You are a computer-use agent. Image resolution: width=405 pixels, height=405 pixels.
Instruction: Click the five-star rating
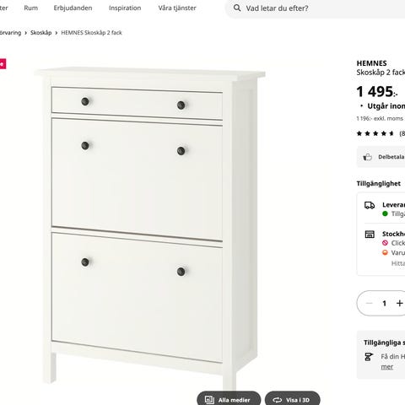pyautogui.click(x=375, y=133)
